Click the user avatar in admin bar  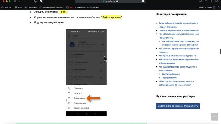pyautogui.click(x=214, y=7)
